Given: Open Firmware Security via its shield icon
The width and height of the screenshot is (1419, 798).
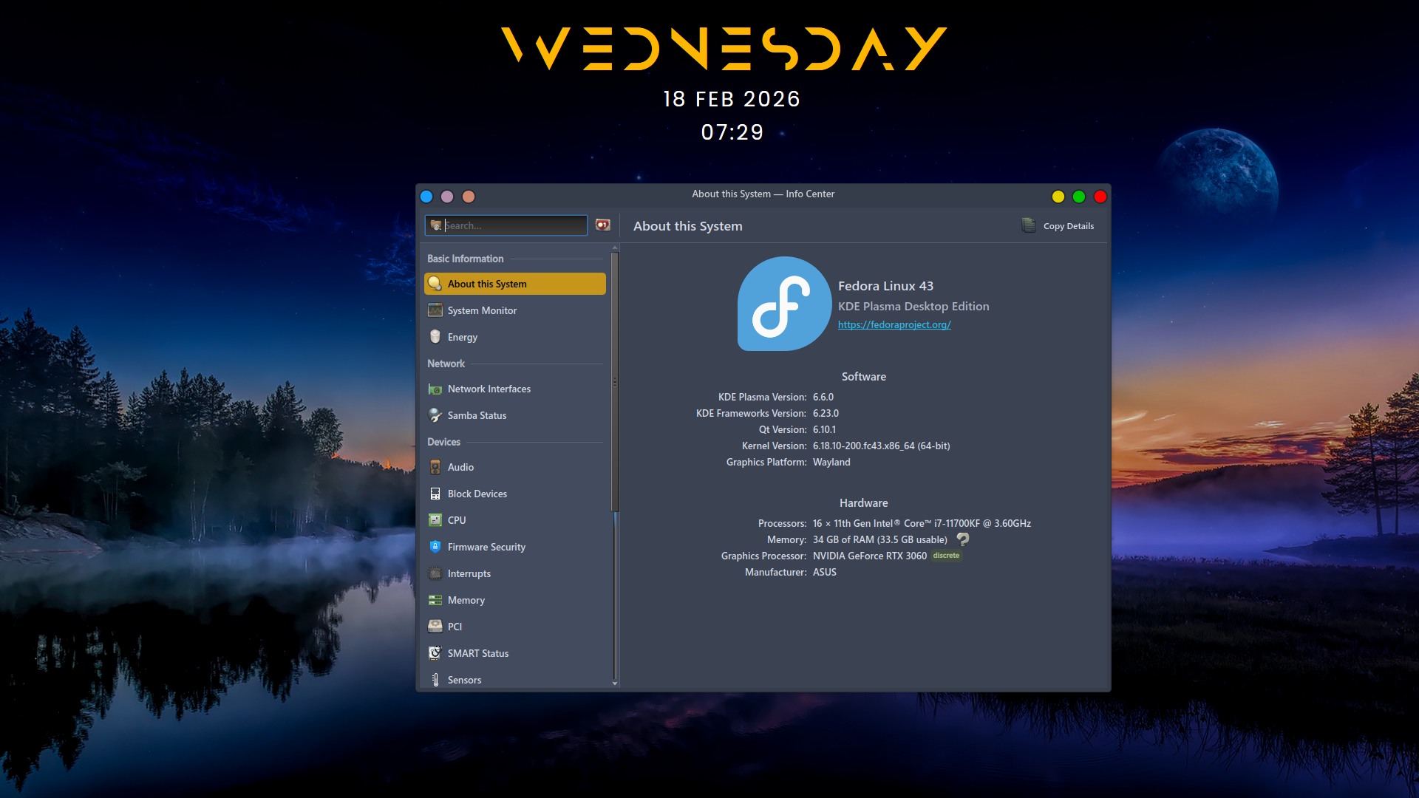Looking at the screenshot, I should tap(435, 547).
